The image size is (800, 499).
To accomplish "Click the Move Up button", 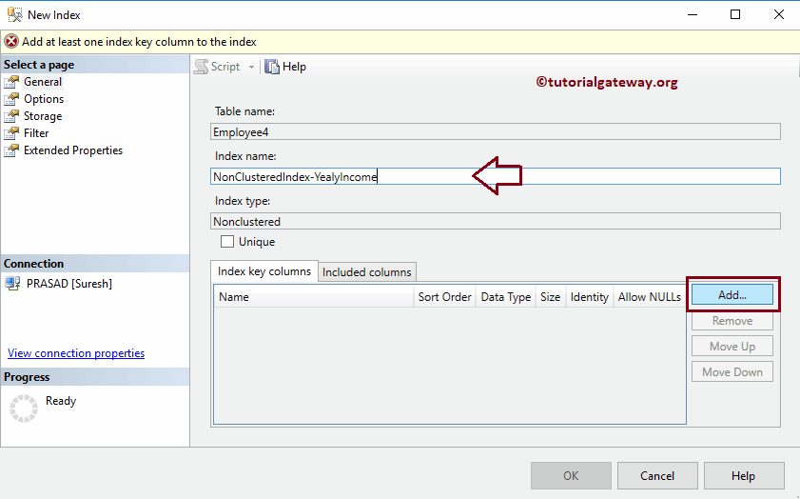I will (732, 347).
